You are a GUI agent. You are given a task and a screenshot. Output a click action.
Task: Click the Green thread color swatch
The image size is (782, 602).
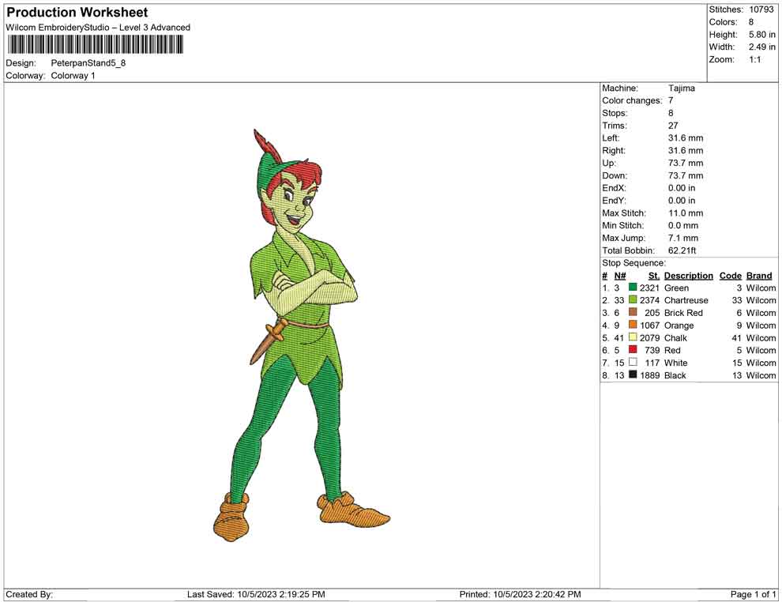tap(633, 288)
